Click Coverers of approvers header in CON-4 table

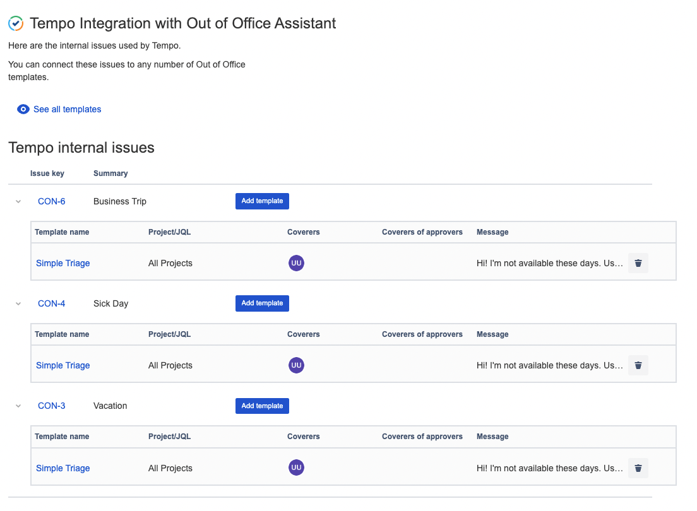[x=422, y=334]
